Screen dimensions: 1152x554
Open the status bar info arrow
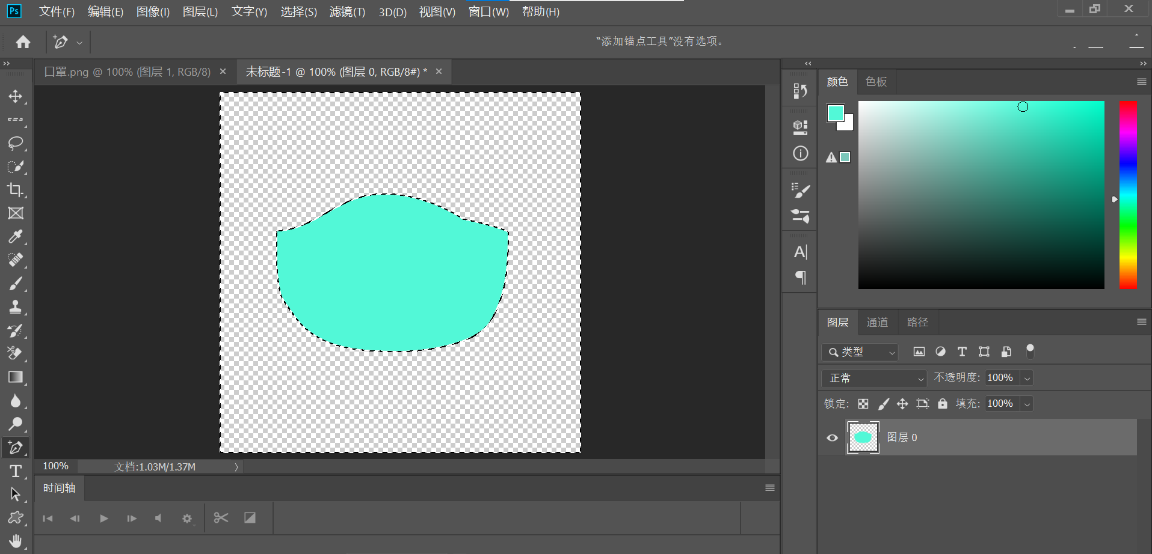(236, 467)
